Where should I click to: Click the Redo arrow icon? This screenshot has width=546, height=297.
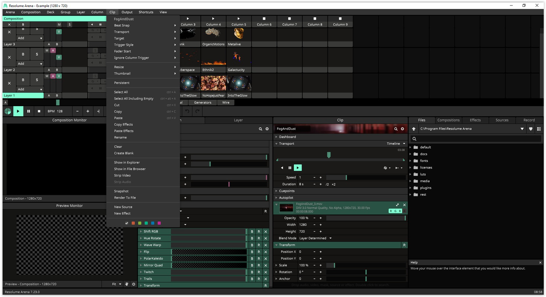point(198,111)
